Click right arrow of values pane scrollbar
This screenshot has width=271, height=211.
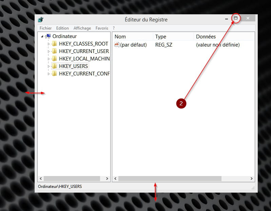(251, 178)
